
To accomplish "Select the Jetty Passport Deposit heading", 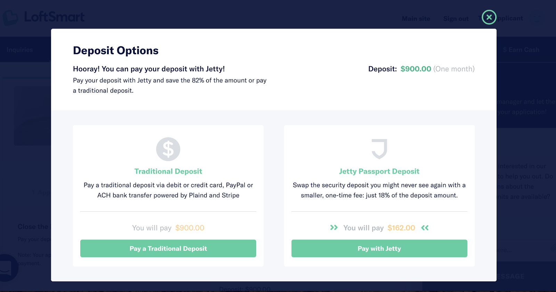I will (379, 171).
